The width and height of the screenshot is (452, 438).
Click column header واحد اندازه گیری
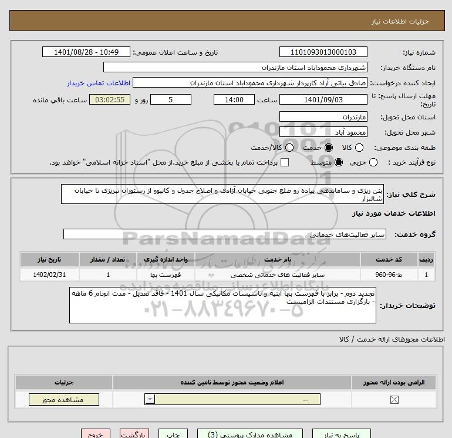(166, 259)
